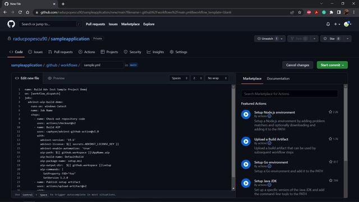The width and height of the screenshot is (359, 202).
Task: Click the Setup Java JDK play icon
Action: coord(246,183)
